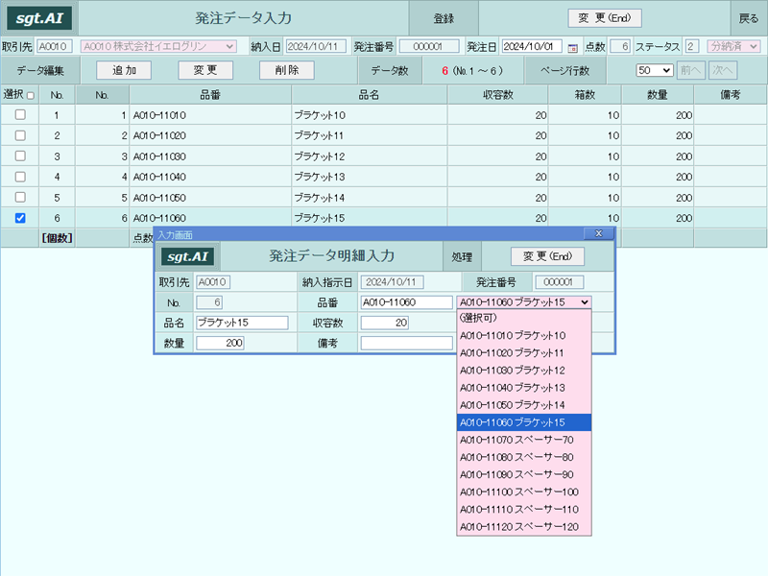This screenshot has width=768, height=576.
Task: Click the 備考 column header
Action: 730,95
